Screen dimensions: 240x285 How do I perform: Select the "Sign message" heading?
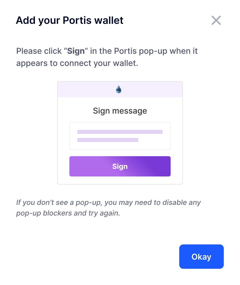tap(120, 111)
